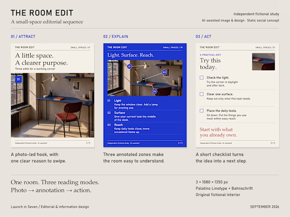Tick the 'Check the light' checkbox

202,78
